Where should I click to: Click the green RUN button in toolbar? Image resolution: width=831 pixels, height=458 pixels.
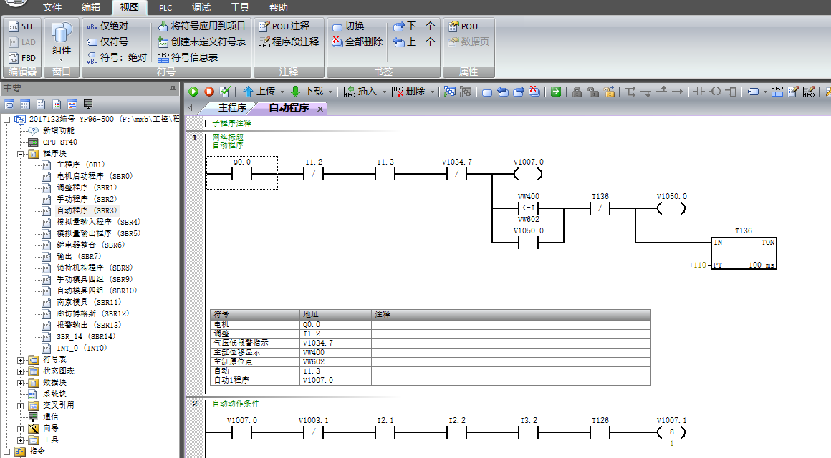[194, 92]
